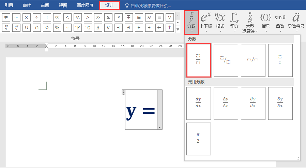The height and width of the screenshot is (168, 306).
Task: Open the 积分 integral dropdown
Action: (x=234, y=22)
